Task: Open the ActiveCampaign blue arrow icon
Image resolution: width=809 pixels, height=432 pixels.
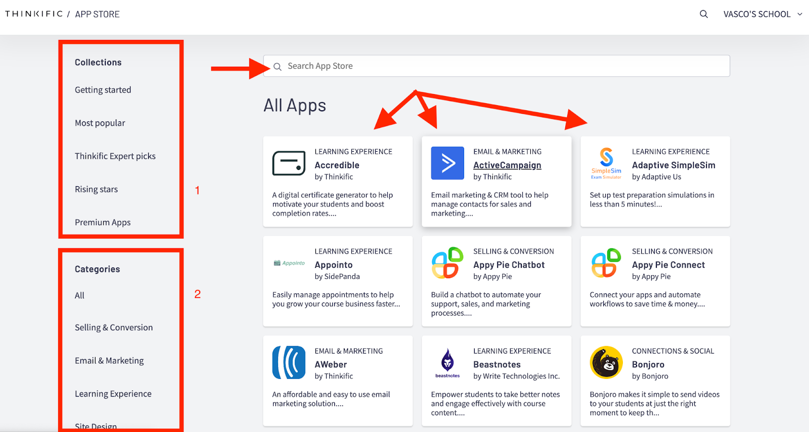Action: point(447,163)
